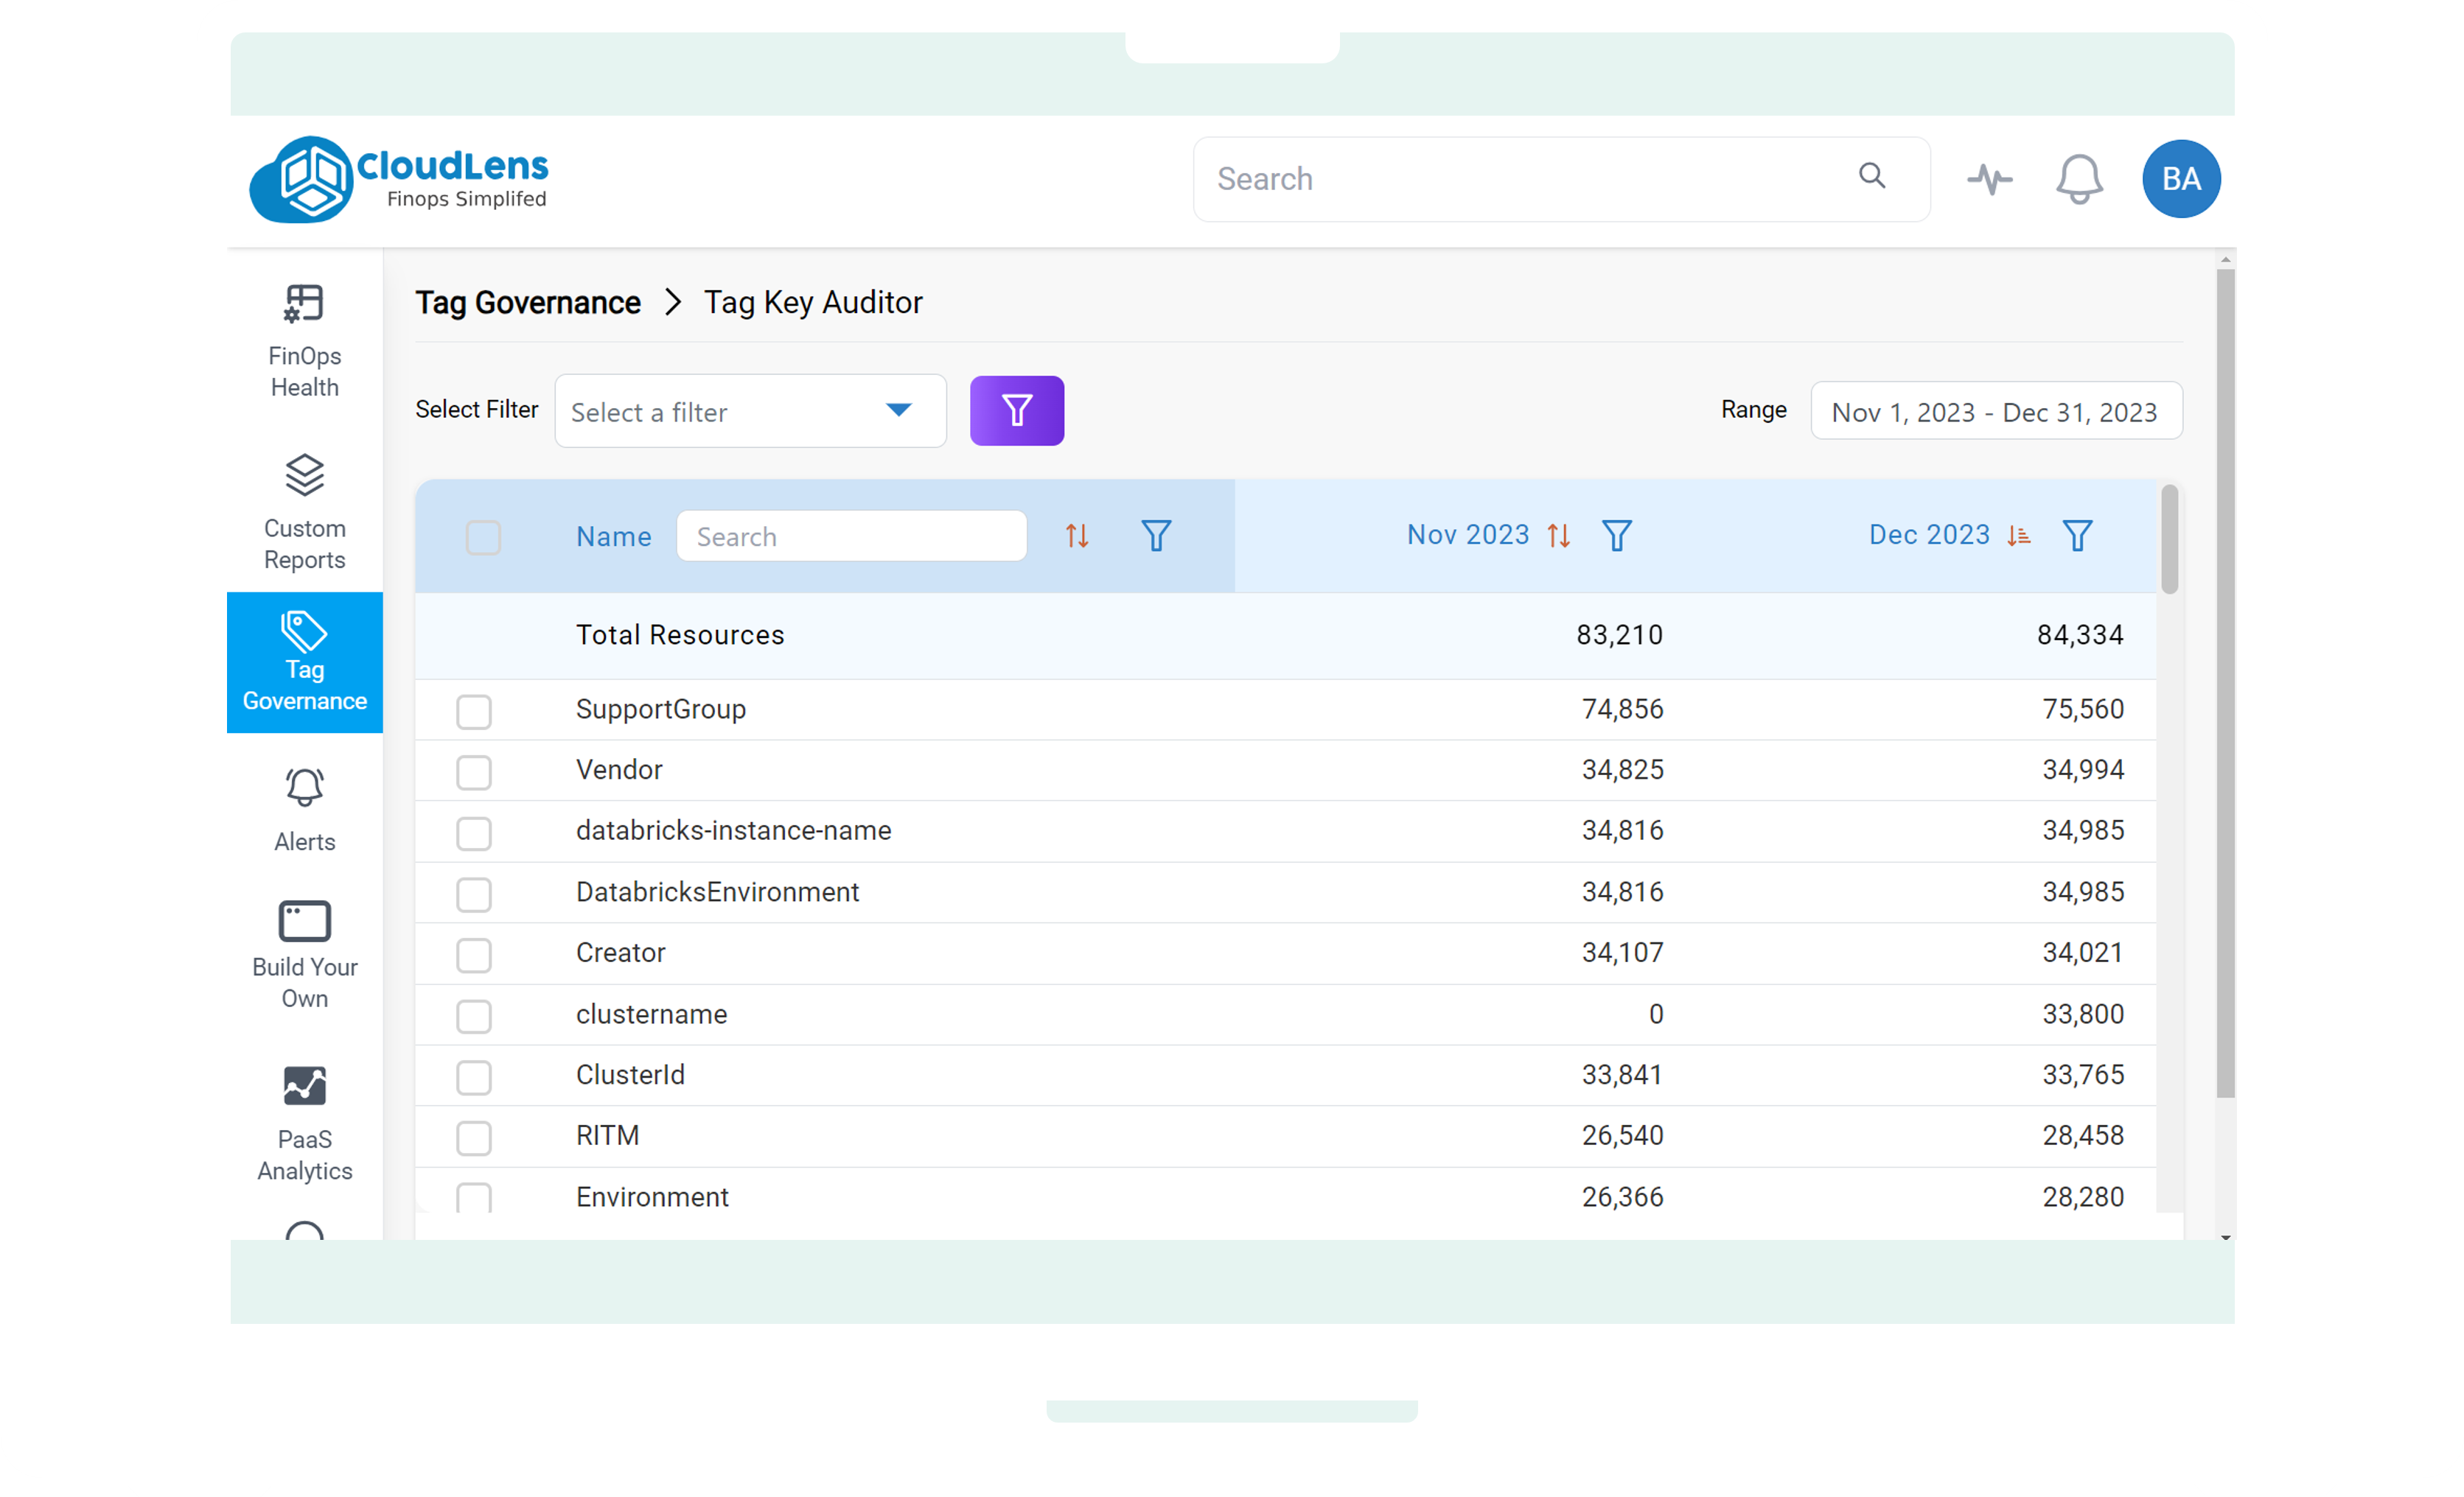Image resolution: width=2464 pixels, height=1497 pixels.
Task: Click the Tag Governance breadcrumb link
Action: coord(528,303)
